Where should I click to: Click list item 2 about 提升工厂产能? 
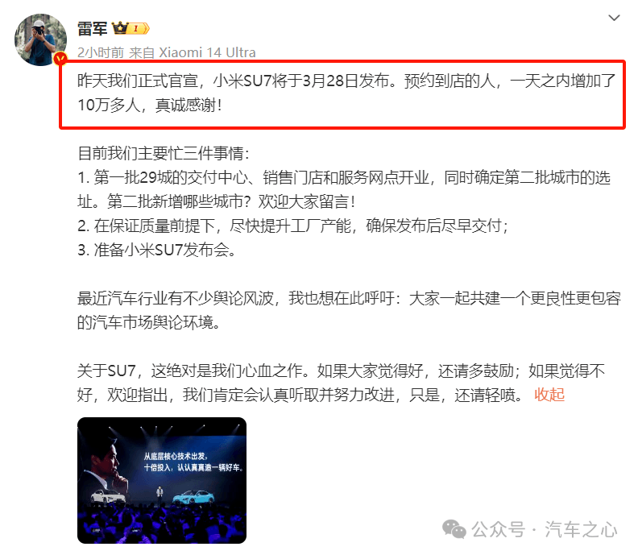point(293,226)
